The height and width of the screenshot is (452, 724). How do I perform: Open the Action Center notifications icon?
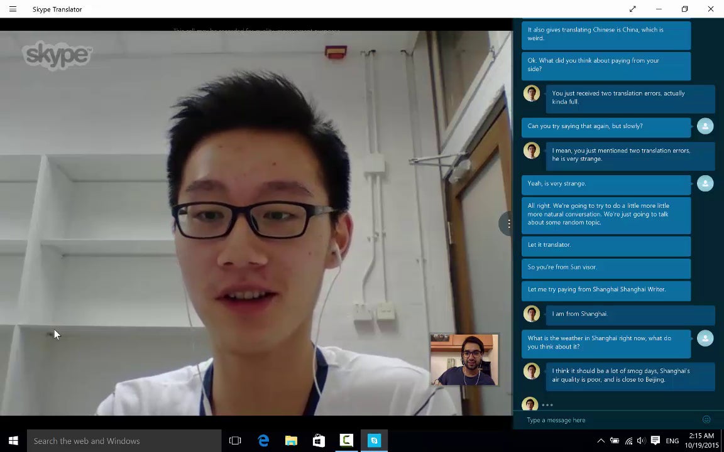[655, 441]
